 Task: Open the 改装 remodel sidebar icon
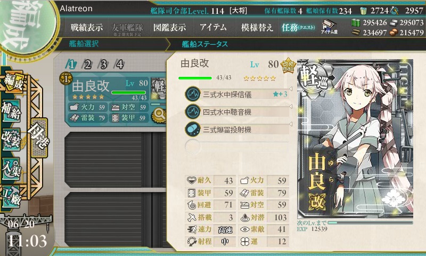(11, 139)
